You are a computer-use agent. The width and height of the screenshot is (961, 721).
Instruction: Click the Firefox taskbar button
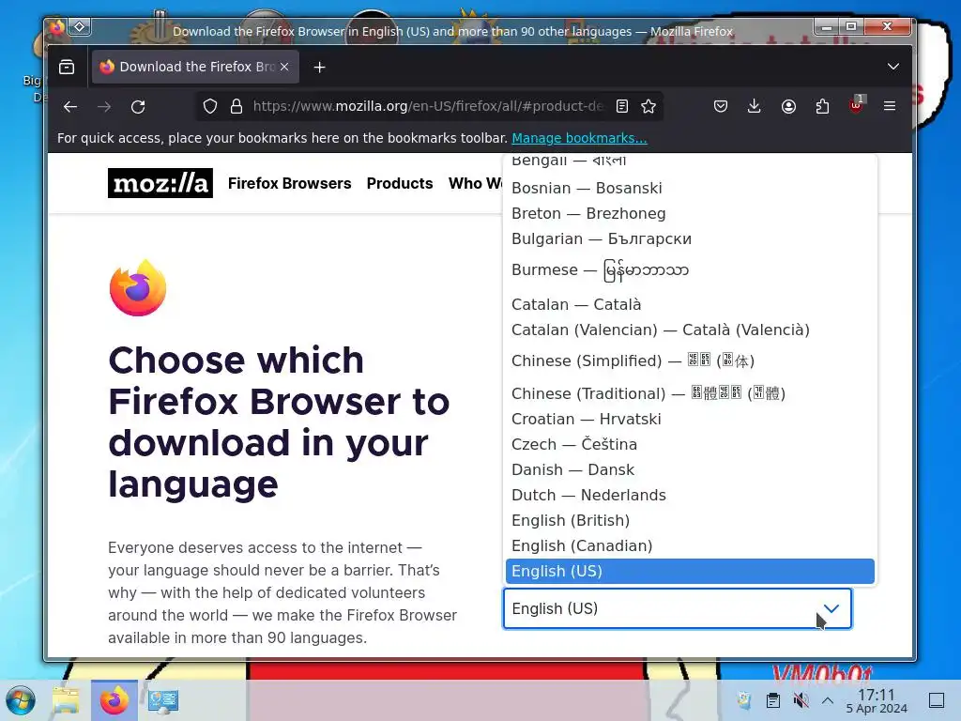[x=114, y=700]
